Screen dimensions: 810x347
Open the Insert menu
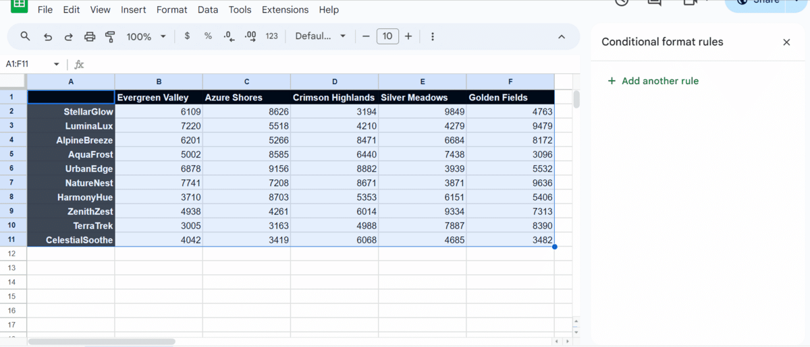pyautogui.click(x=134, y=10)
